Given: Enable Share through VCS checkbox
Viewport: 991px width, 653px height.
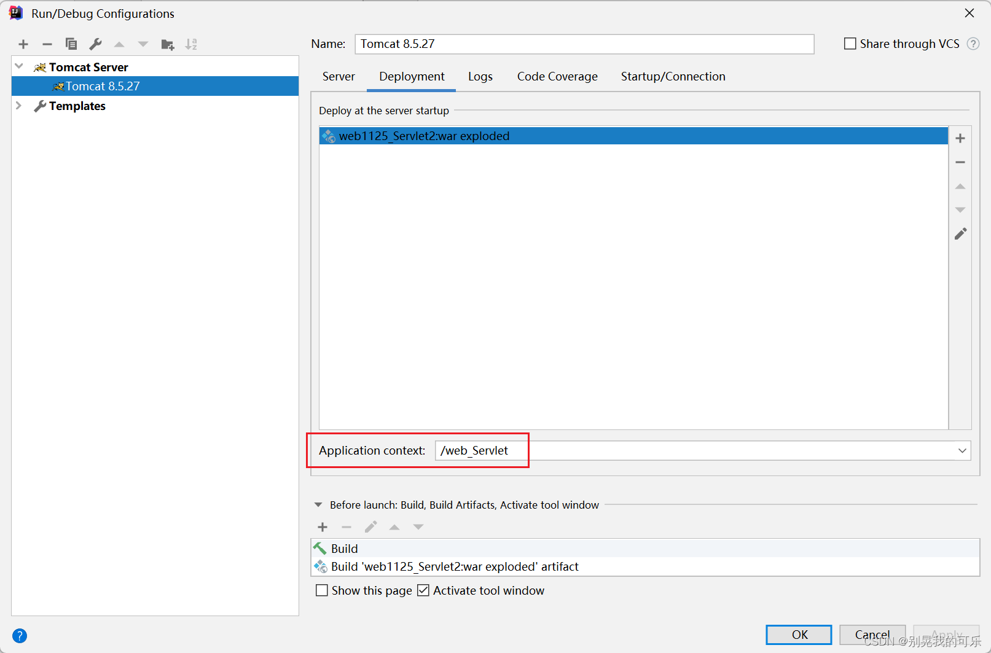Looking at the screenshot, I should pyautogui.click(x=850, y=44).
